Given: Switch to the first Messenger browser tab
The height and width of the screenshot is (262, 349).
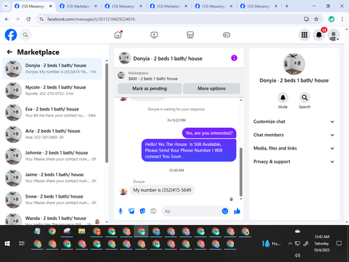Looking at the screenshot, I should click(x=33, y=6).
